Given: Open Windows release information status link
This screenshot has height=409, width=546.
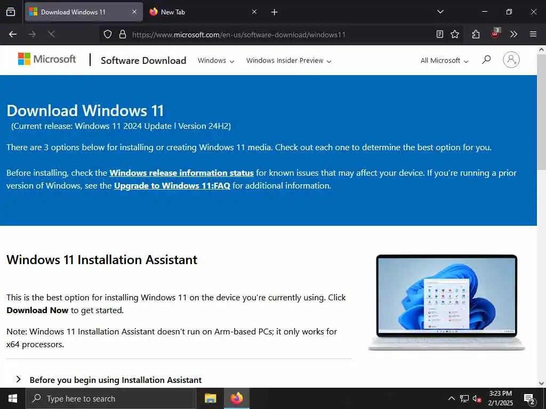Looking at the screenshot, I should (x=181, y=173).
